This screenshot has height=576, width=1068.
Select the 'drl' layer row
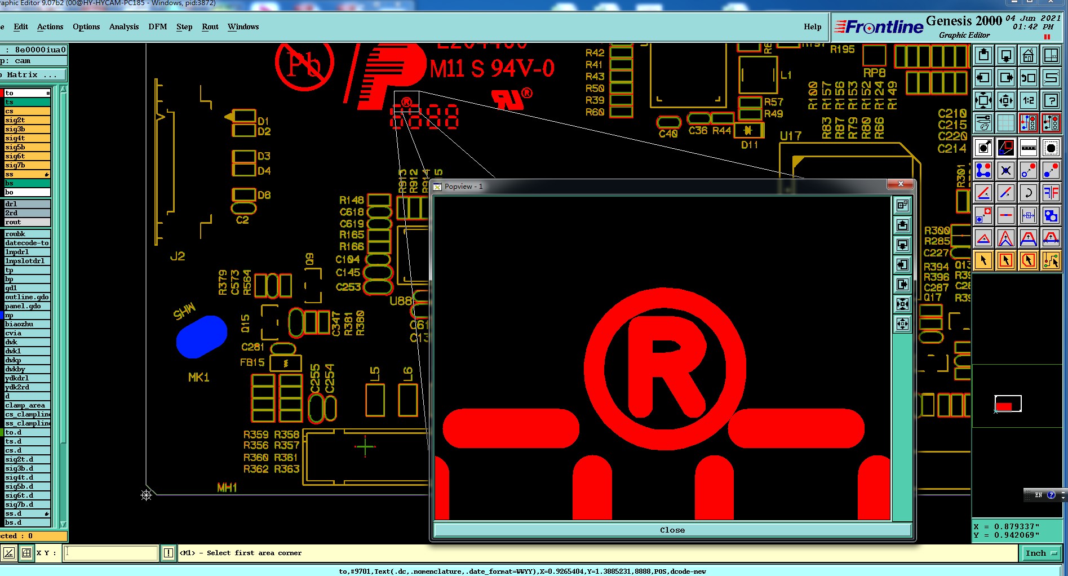[x=27, y=204]
